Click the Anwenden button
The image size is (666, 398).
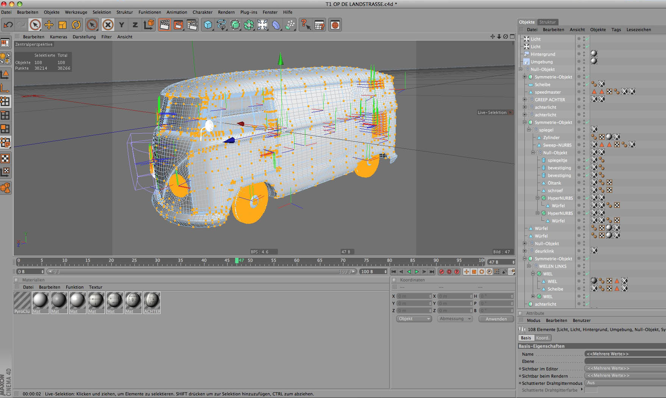coord(496,319)
